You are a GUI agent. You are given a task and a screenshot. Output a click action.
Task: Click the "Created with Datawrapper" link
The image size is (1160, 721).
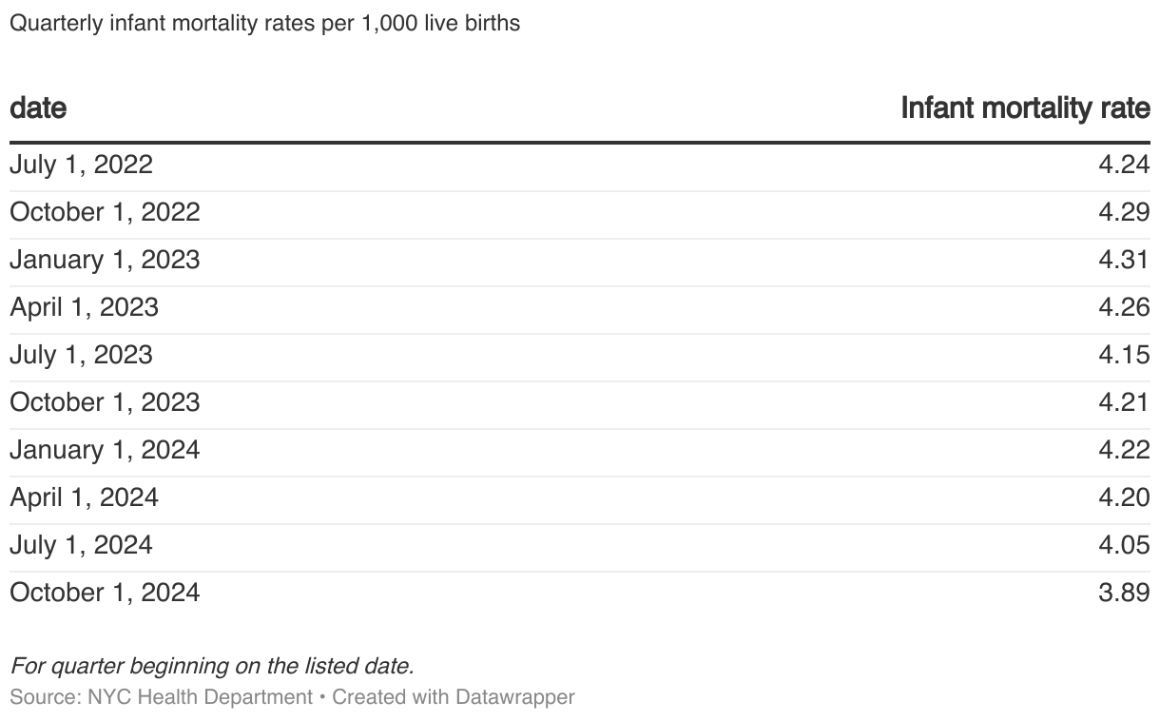(x=454, y=697)
